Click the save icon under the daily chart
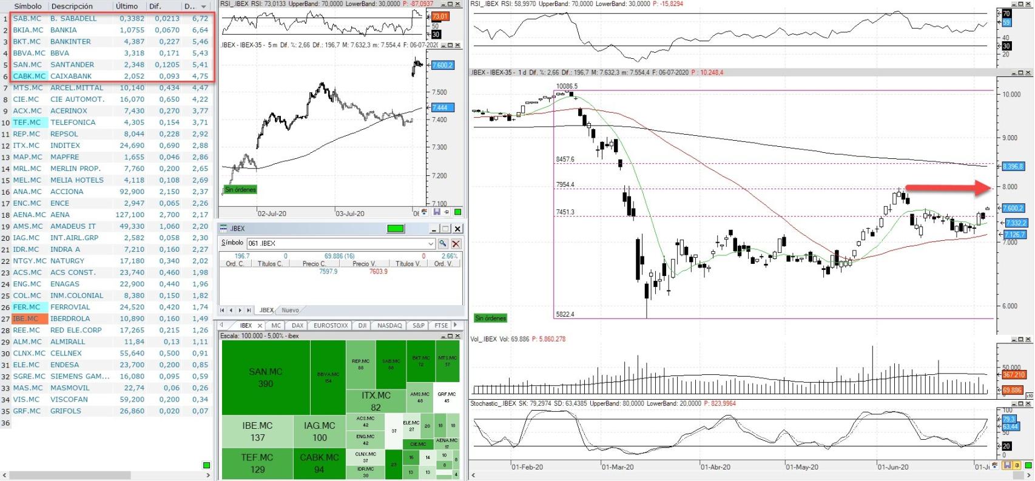 coord(1007,465)
